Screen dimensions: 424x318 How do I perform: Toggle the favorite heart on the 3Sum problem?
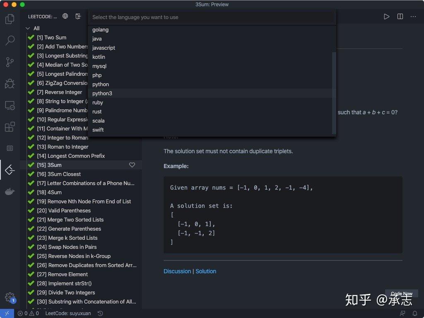click(x=132, y=165)
